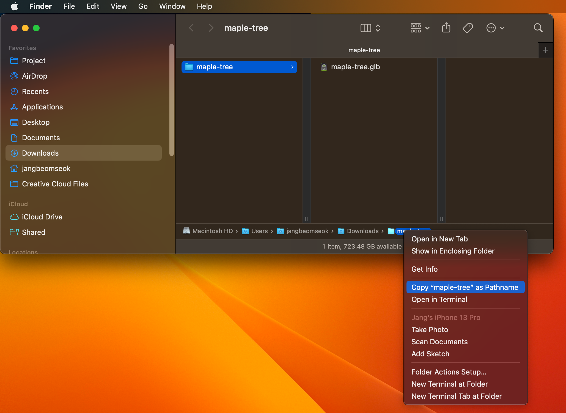Select Open in Terminal menu entry
The width and height of the screenshot is (566, 413).
[x=439, y=299]
